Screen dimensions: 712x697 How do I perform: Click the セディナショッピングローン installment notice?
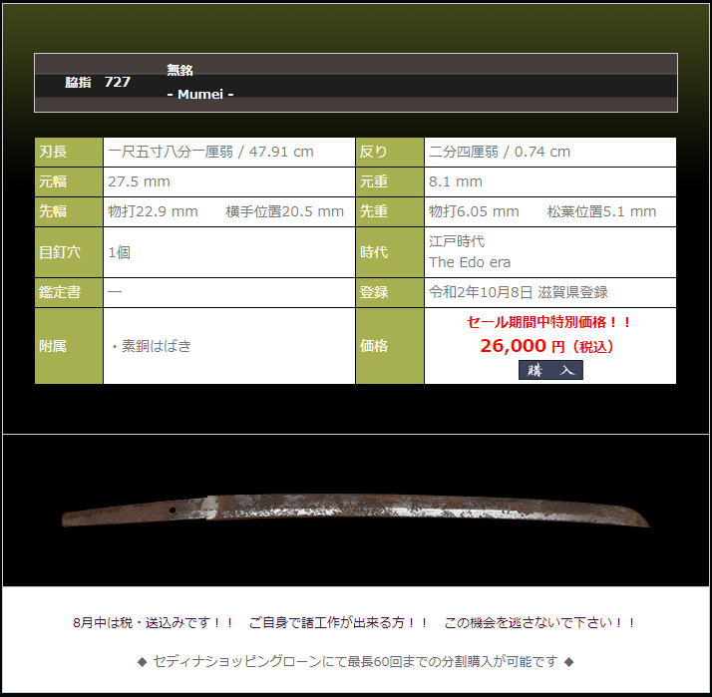(355, 661)
